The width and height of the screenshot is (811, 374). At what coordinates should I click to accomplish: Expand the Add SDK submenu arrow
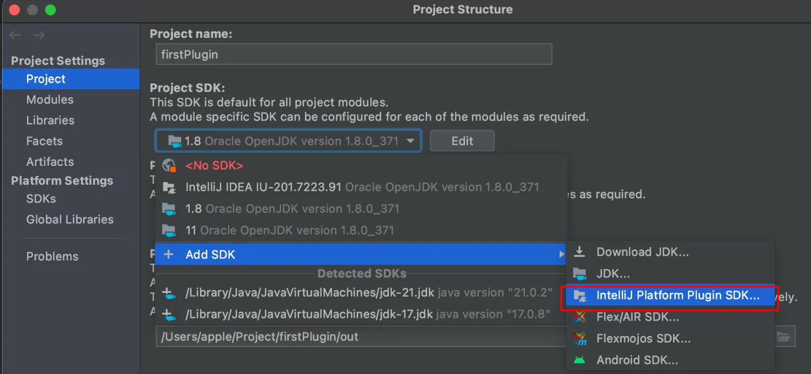tap(562, 255)
